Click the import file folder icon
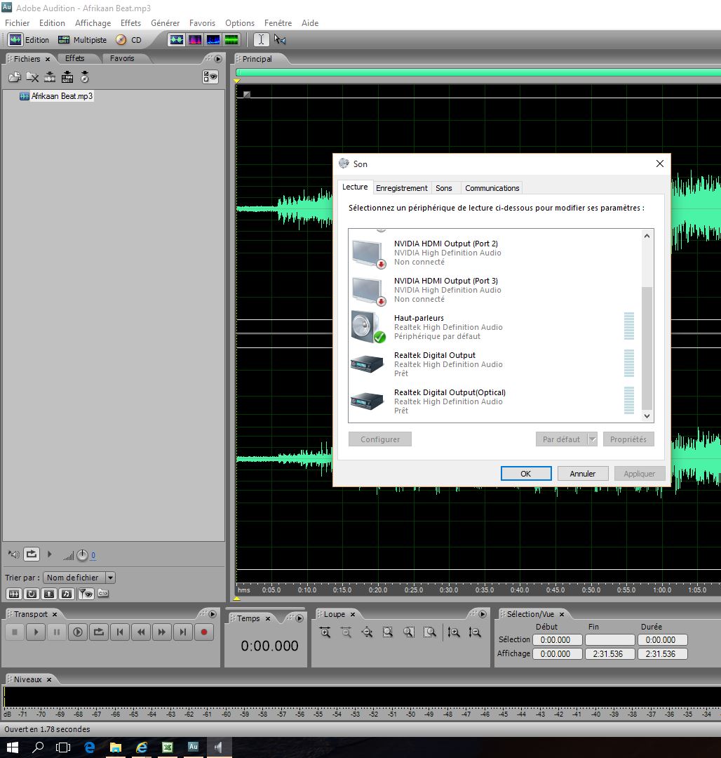721x758 pixels. tap(15, 77)
